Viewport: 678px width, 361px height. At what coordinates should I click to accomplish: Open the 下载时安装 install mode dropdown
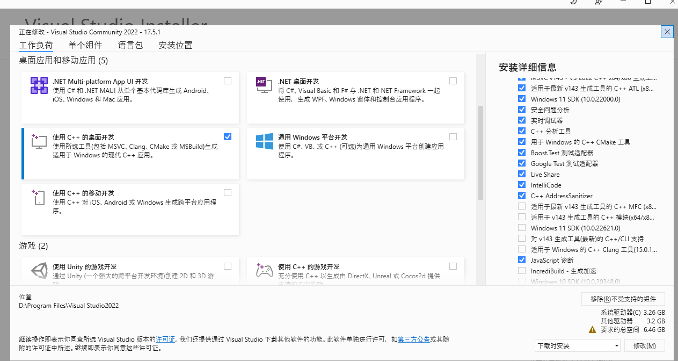pyautogui.click(x=578, y=345)
